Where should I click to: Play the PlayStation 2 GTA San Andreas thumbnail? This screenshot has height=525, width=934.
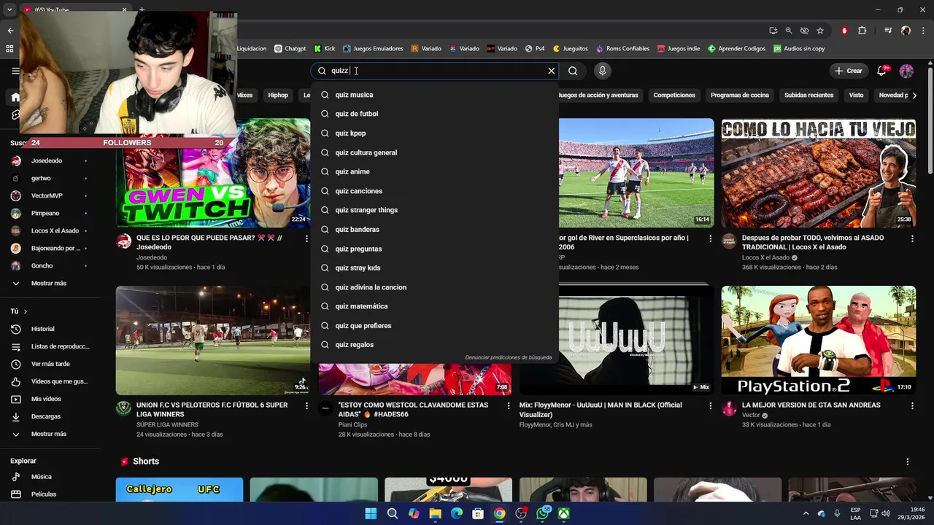click(x=818, y=340)
